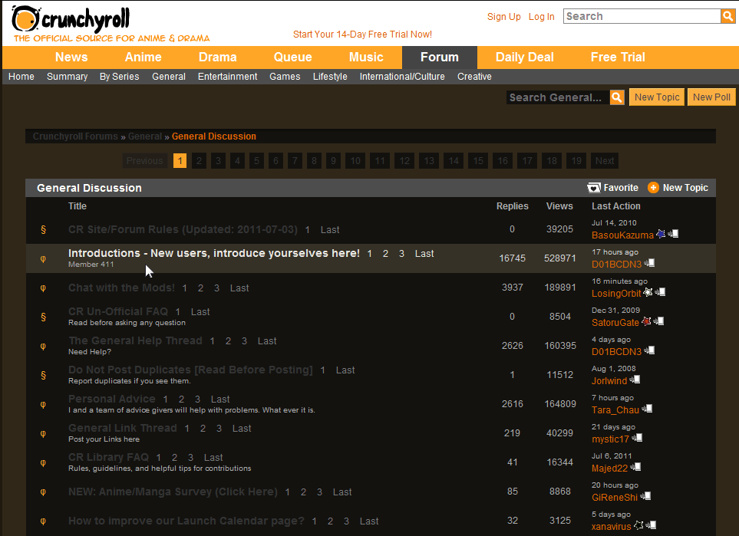The height and width of the screenshot is (536, 739).
Task: Open user profile LosingOrbit
Action: [x=616, y=294]
